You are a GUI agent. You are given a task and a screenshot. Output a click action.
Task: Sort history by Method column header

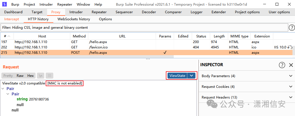79,36
